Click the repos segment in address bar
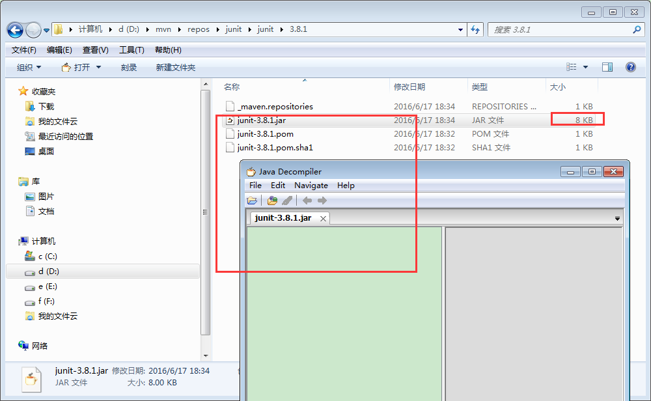Image resolution: width=651 pixels, height=401 pixels. point(199,29)
